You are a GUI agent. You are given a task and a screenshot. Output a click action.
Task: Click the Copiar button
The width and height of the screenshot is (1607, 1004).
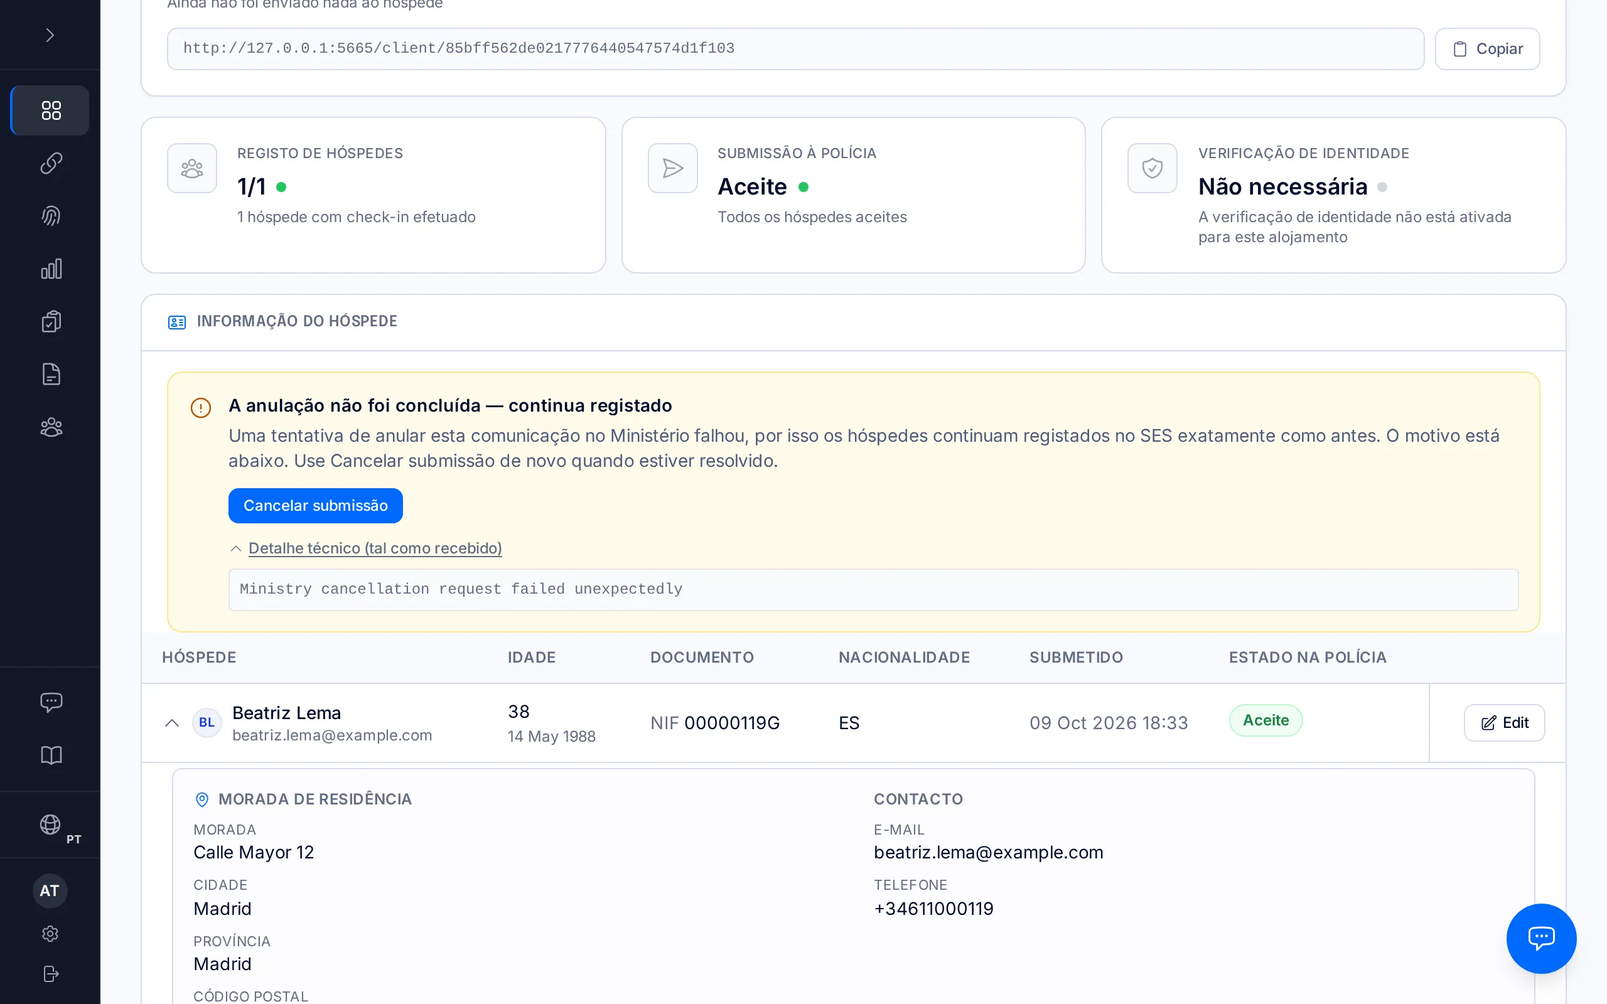click(1487, 48)
